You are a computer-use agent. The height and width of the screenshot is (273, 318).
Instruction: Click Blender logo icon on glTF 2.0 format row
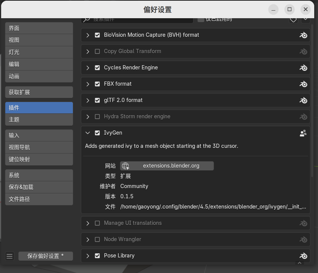click(x=303, y=100)
